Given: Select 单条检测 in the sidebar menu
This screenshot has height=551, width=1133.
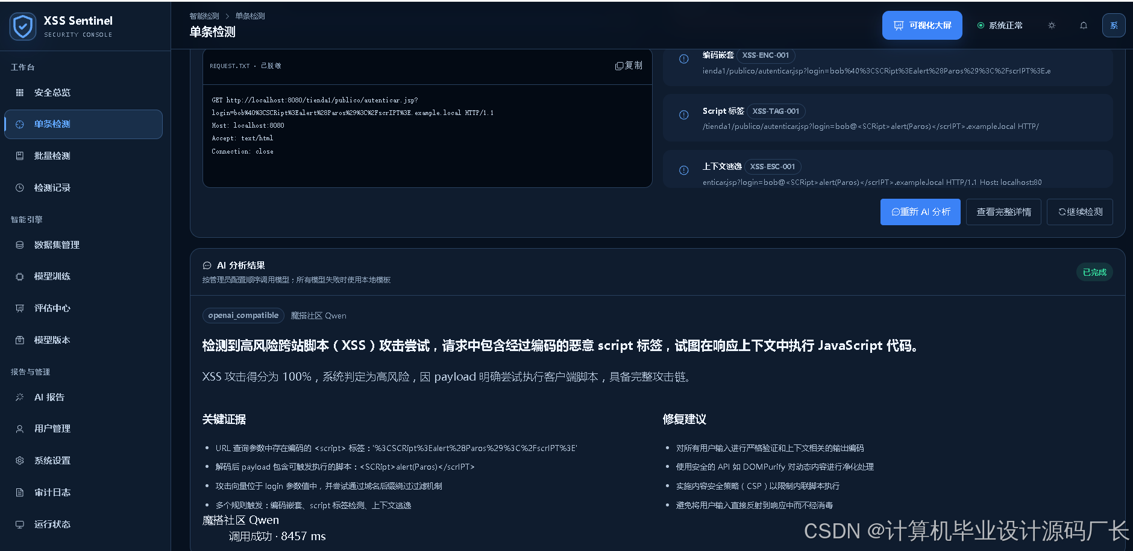Looking at the screenshot, I should tap(83, 124).
